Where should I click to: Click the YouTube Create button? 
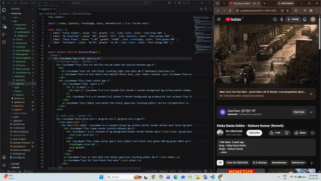pos(293,19)
